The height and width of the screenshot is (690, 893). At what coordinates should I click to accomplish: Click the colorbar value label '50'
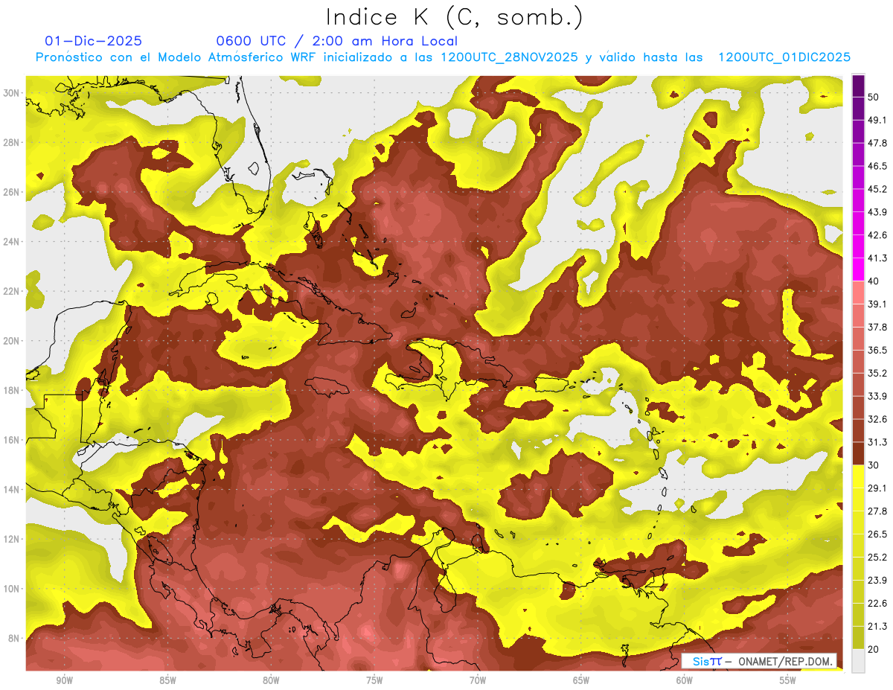[x=874, y=96]
